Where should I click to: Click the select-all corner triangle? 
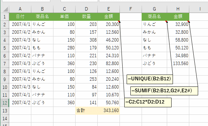(5, 9)
